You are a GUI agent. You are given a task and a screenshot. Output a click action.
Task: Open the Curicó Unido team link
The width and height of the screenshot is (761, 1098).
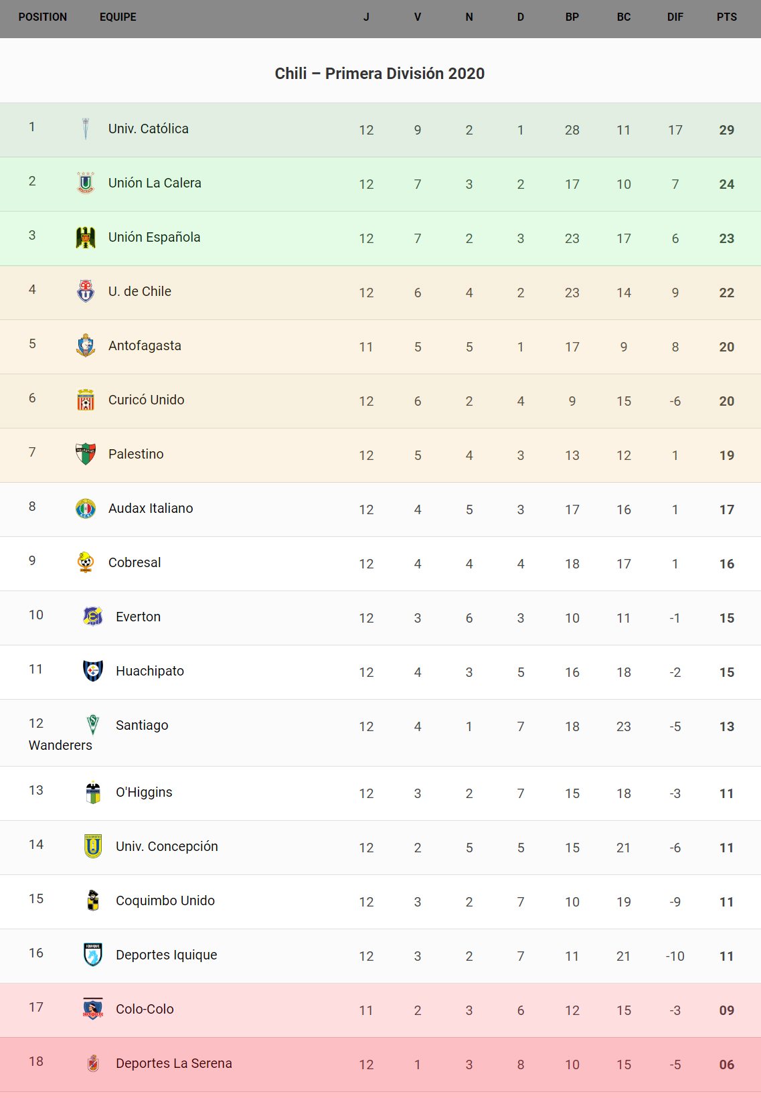click(x=146, y=400)
